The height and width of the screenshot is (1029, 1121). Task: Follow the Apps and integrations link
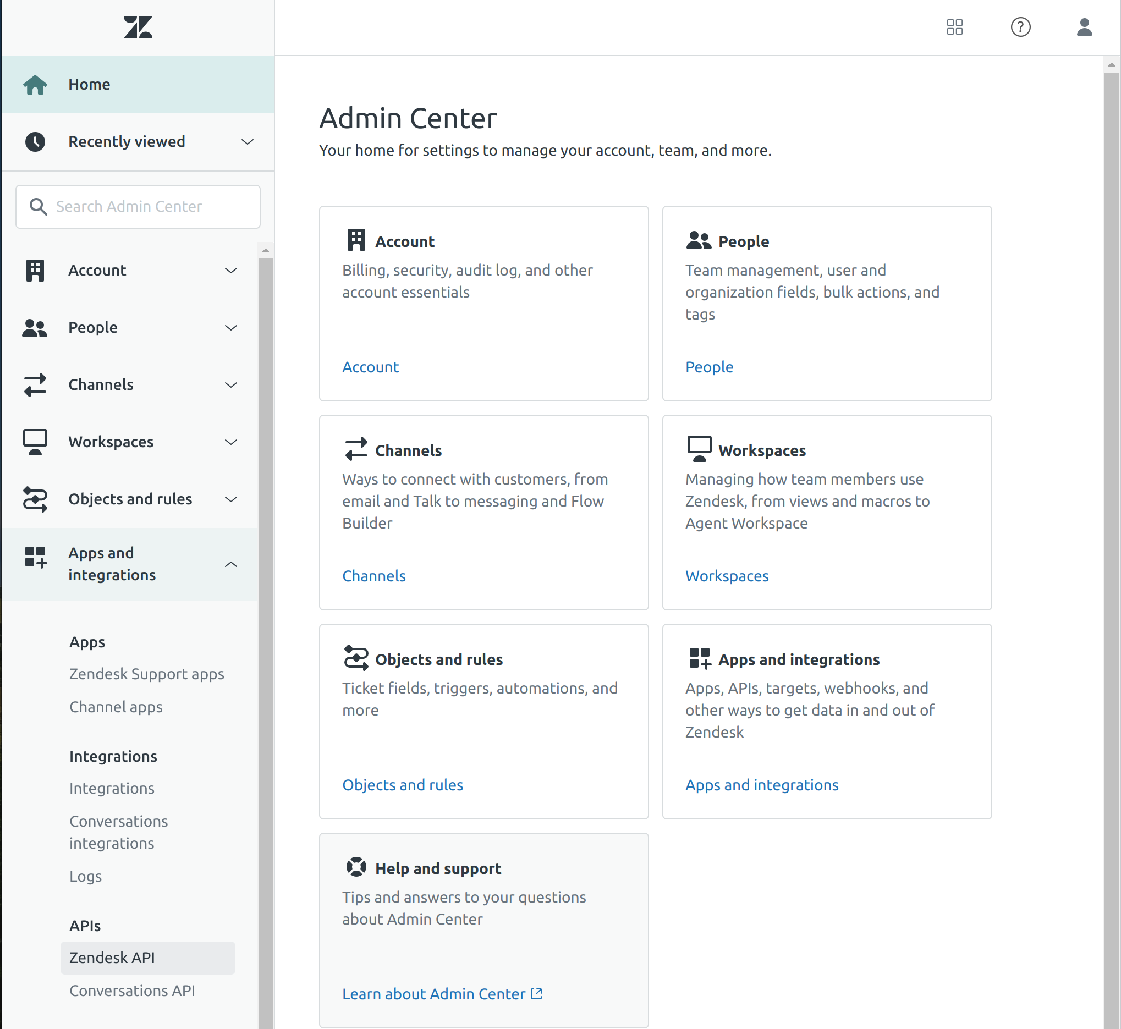click(x=762, y=785)
